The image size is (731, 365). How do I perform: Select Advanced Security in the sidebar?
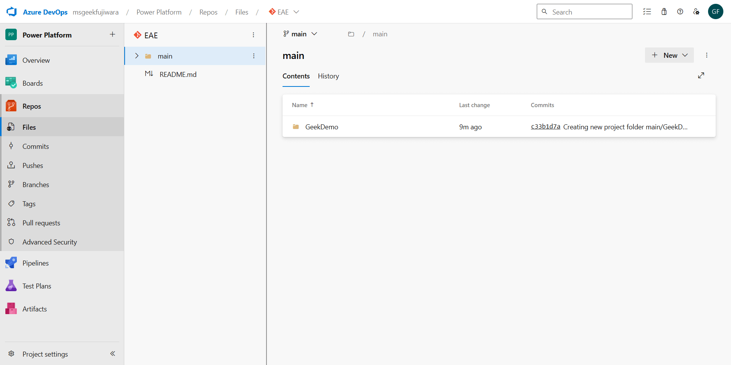tap(49, 242)
